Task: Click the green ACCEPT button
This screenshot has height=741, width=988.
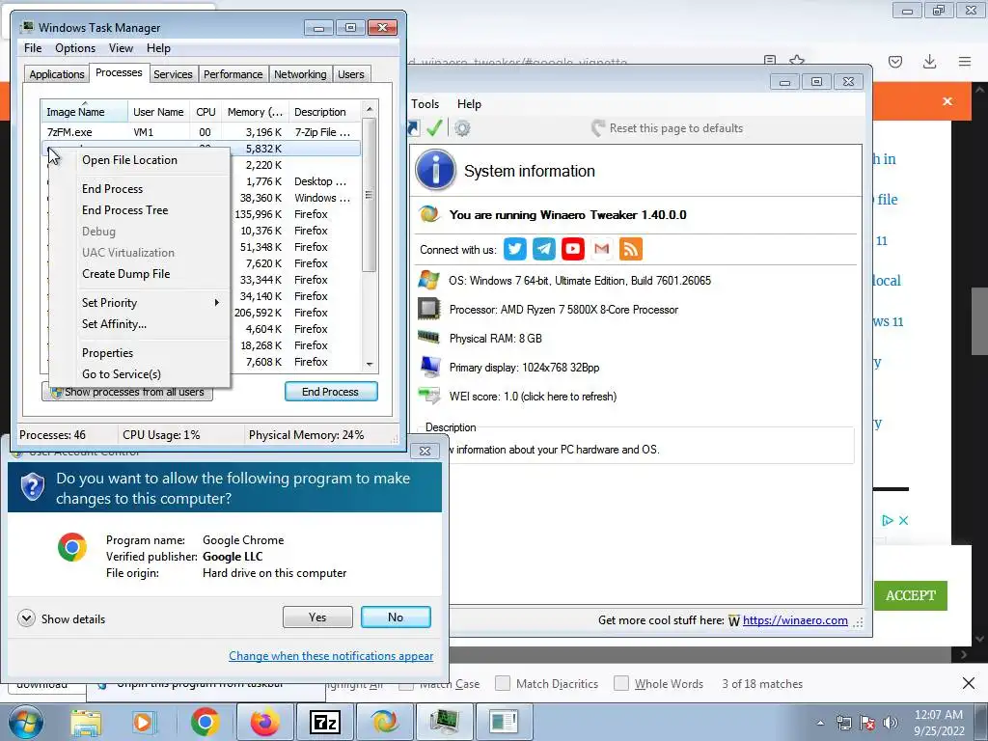Action: (911, 595)
